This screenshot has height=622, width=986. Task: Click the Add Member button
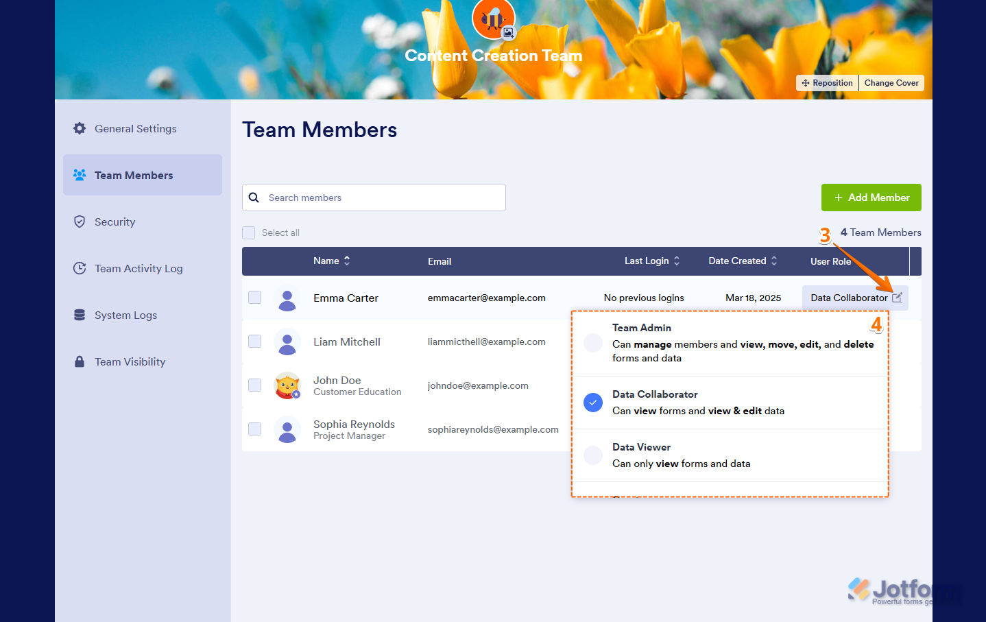[871, 198]
